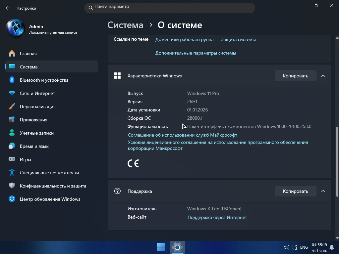Screen dimensions: 339x254
Task: Click the 'Windows 11 Pro' edition value
Action: coord(203,94)
